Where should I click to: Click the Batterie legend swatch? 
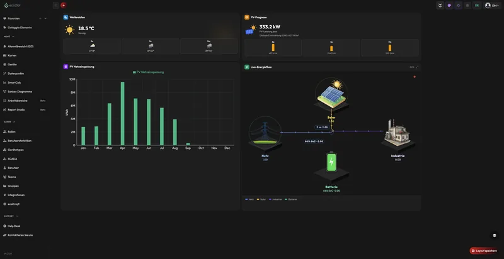285,199
